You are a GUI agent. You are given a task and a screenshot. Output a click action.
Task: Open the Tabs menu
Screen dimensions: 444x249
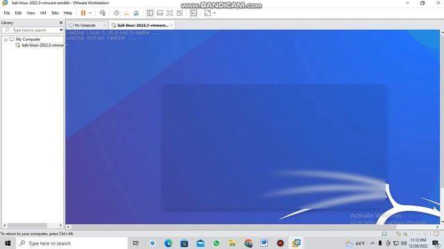(55, 13)
